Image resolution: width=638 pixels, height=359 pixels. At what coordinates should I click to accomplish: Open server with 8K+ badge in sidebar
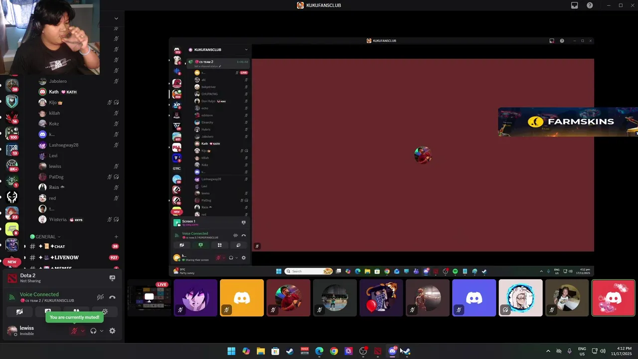tap(12, 165)
